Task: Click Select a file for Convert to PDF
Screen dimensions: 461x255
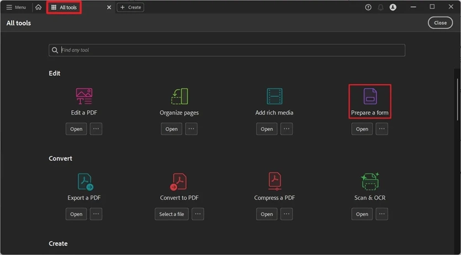Action: [172, 214]
